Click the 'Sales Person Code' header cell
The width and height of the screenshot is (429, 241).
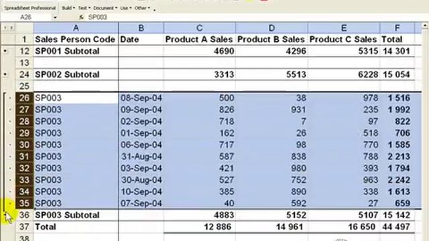click(76, 39)
